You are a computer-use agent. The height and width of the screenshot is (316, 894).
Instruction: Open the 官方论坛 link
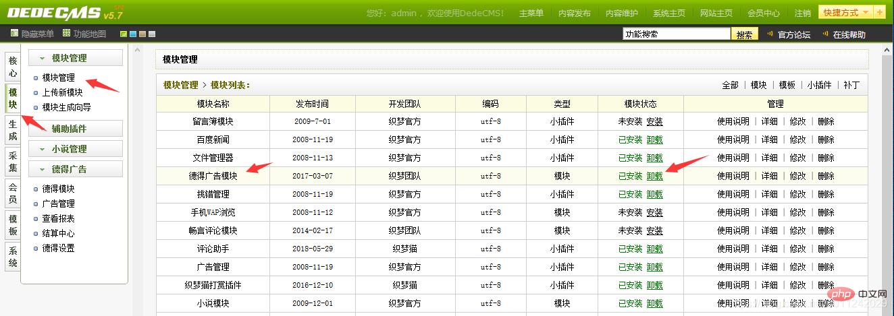click(x=793, y=35)
